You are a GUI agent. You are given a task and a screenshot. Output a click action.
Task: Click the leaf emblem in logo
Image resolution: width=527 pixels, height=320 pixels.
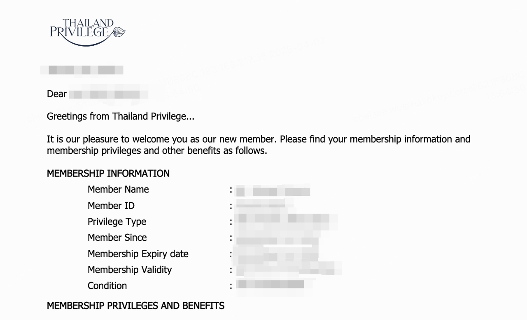pos(118,32)
